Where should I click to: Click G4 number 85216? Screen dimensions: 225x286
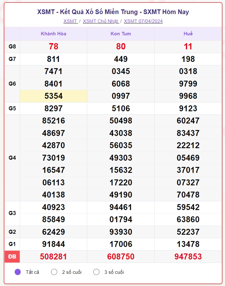[54, 121]
